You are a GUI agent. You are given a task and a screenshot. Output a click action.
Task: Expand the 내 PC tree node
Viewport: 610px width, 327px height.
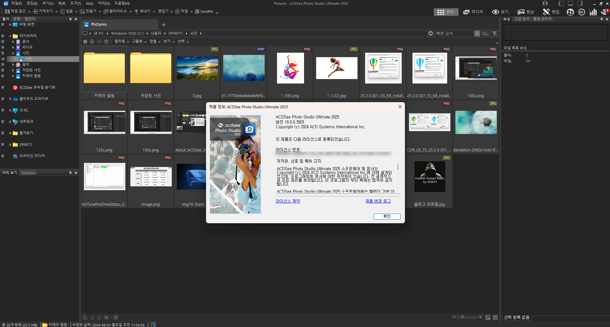(10, 110)
